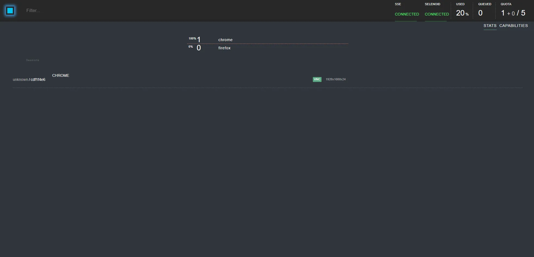Switch to the CAPABILITIES tab
534x257 pixels.
[x=514, y=26]
